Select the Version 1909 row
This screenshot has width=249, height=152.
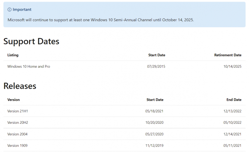coord(17,146)
